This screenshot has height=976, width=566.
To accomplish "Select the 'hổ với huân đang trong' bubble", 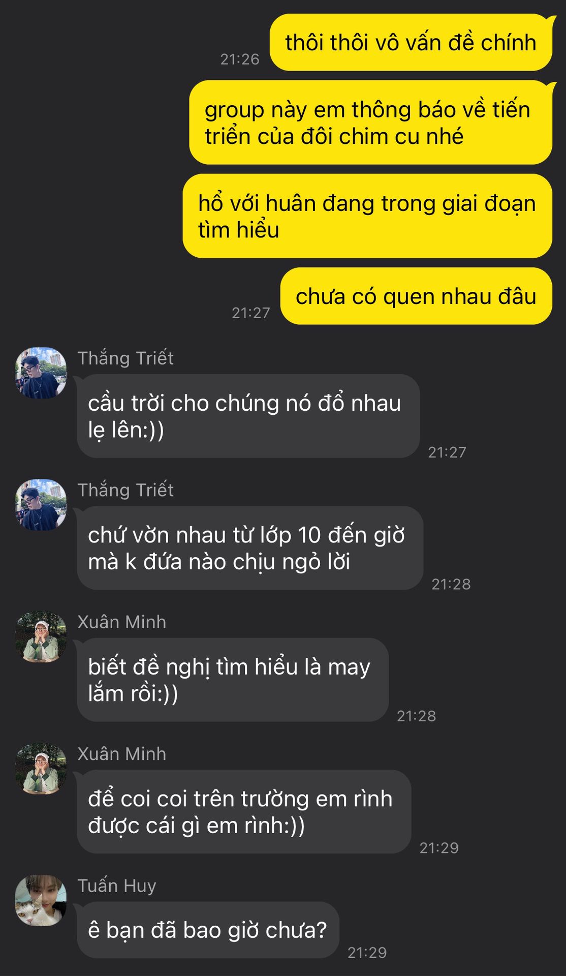I will pos(367,216).
